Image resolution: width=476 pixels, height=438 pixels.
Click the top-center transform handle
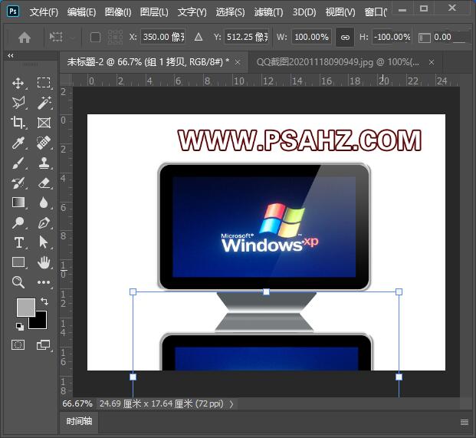(x=266, y=292)
